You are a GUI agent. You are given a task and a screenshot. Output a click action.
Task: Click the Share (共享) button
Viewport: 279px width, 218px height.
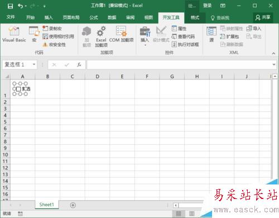[263, 17]
